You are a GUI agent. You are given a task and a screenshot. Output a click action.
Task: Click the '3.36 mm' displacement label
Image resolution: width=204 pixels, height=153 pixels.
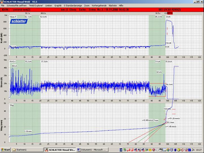pos(28,132)
